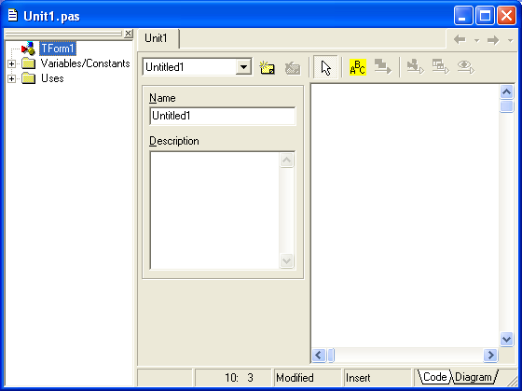Click the Modified status bar text
Screen dimensions: 522x391
[x=295, y=378]
